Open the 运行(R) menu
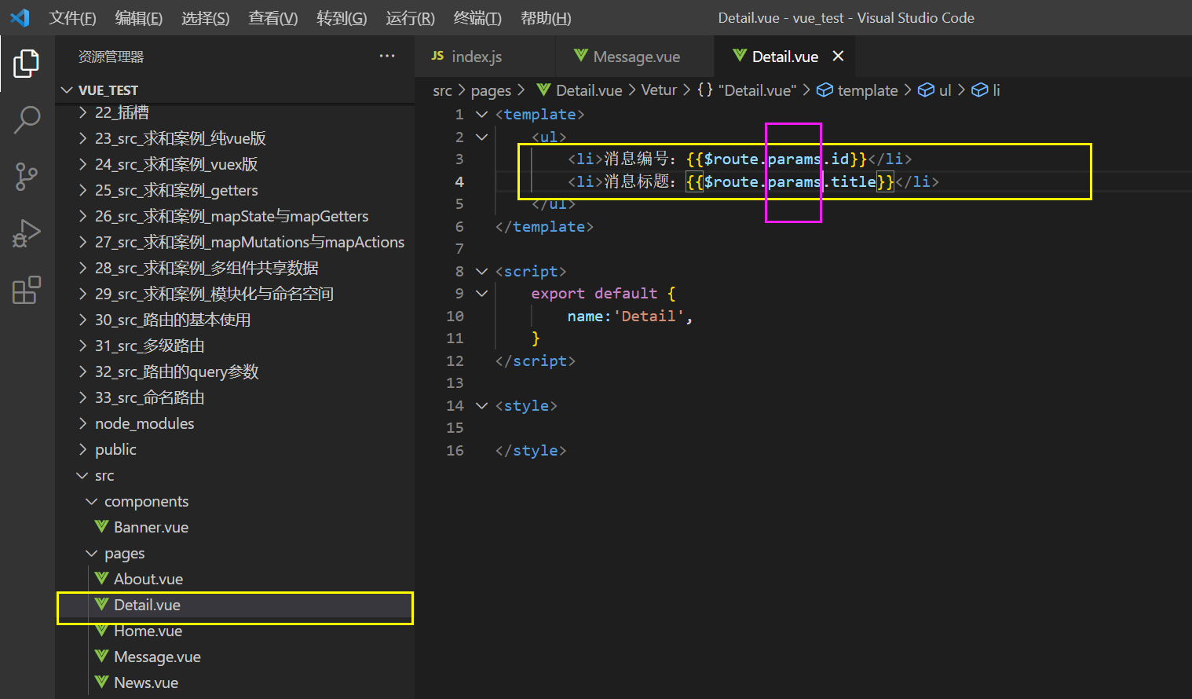This screenshot has width=1192, height=699. click(x=410, y=17)
